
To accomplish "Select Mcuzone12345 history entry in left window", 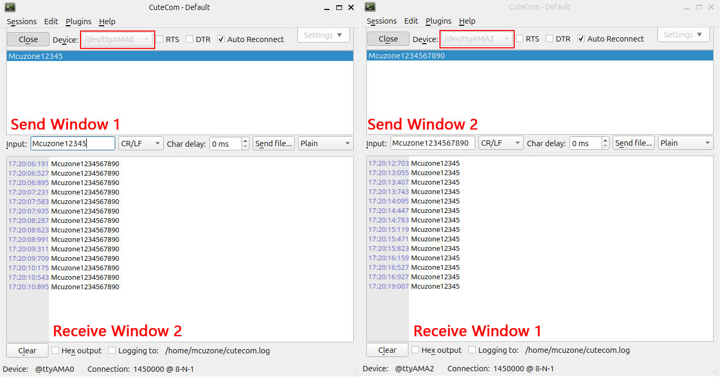I will tap(180, 56).
